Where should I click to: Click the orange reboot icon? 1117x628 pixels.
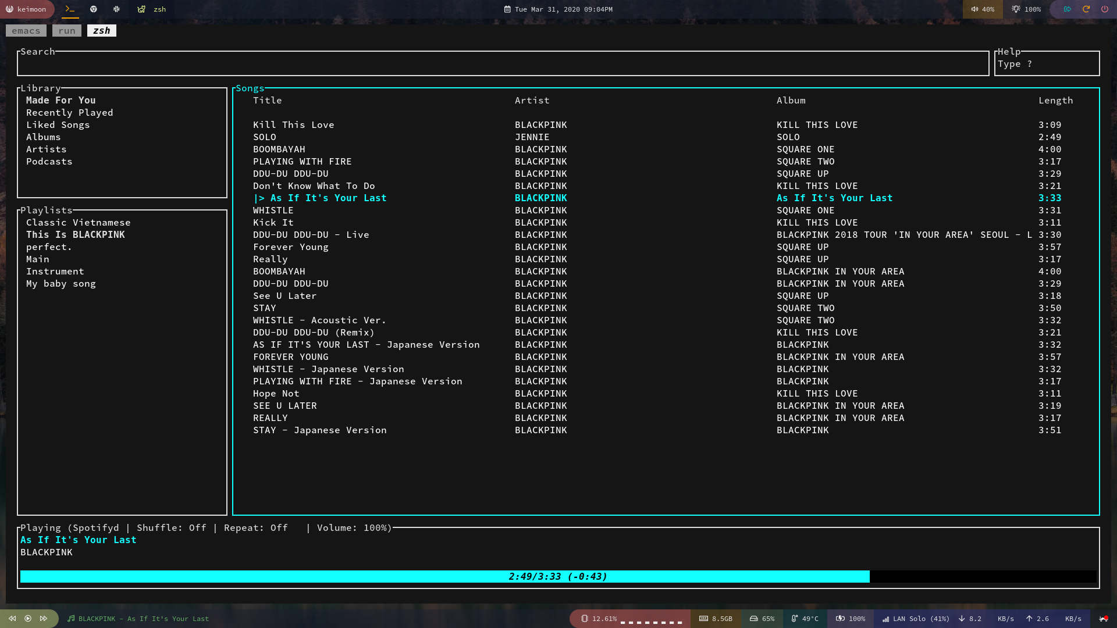[x=1086, y=9]
